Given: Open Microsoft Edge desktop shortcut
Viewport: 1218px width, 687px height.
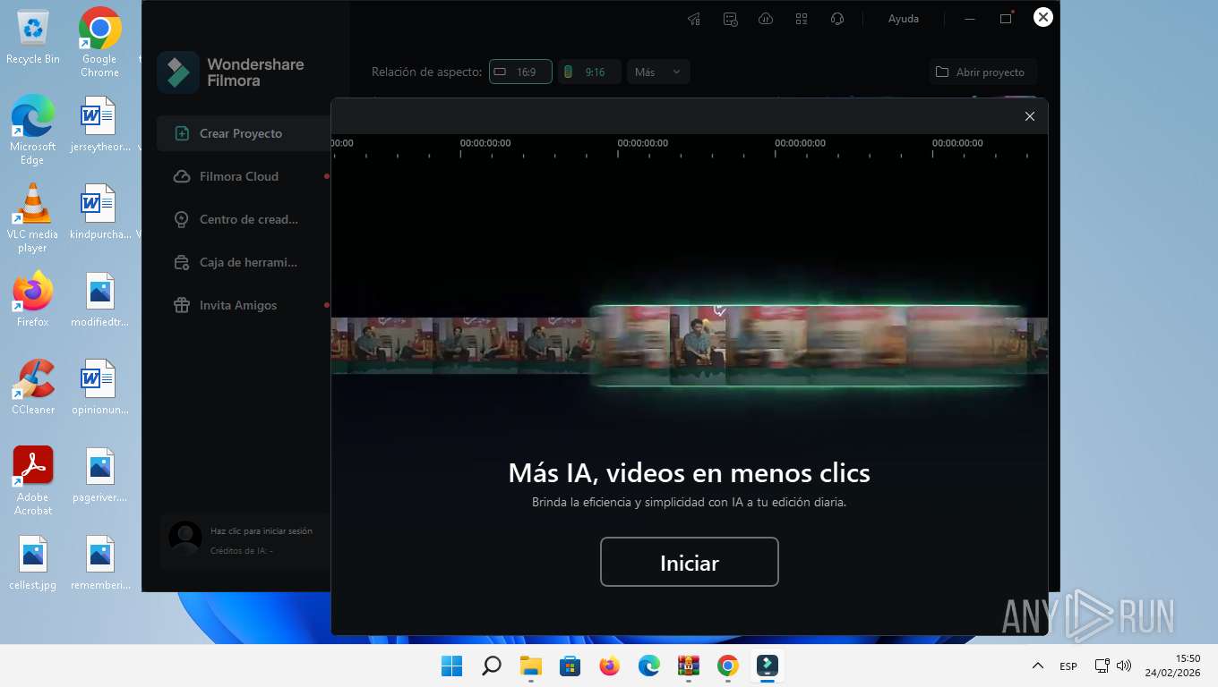Looking at the screenshot, I should point(33,130).
